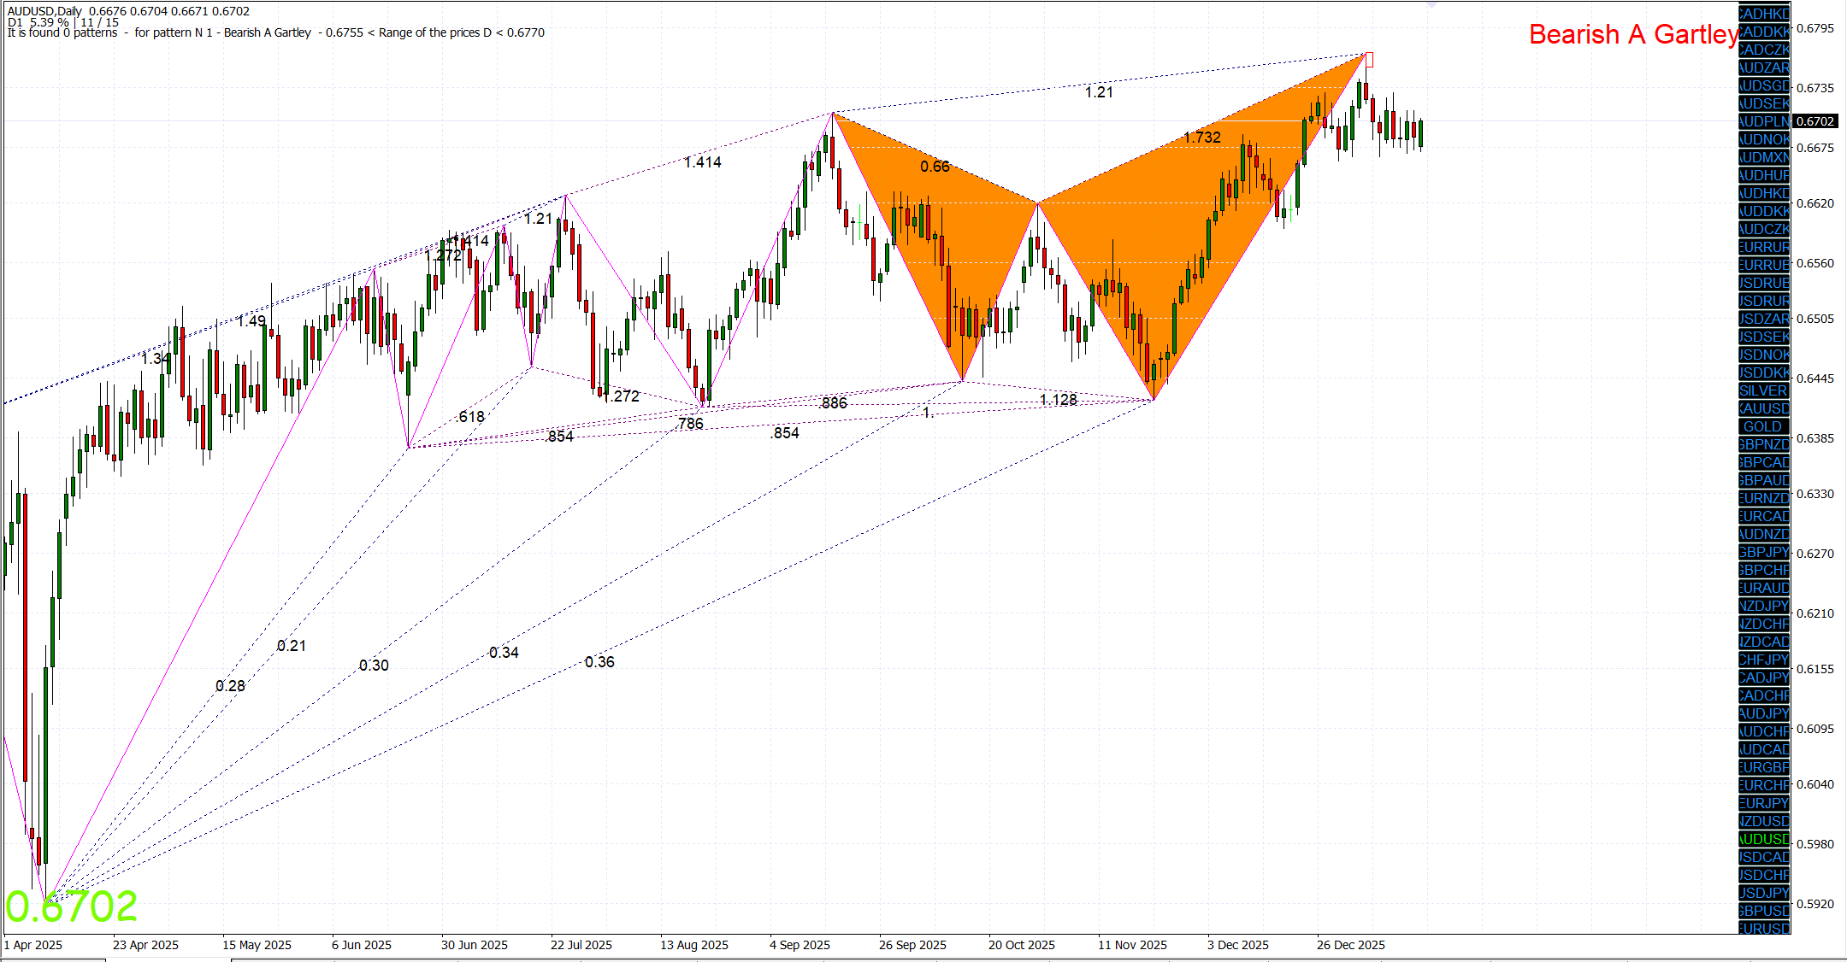1847x962 pixels.
Task: Select the AUDPLN symbol button
Action: click(x=1764, y=121)
